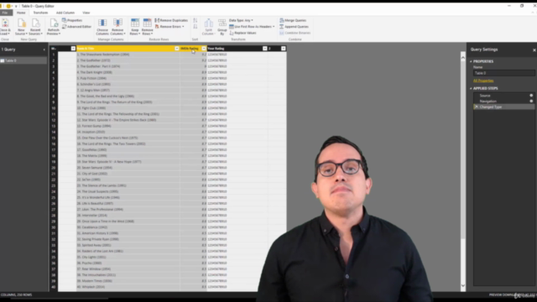Screen dimensions: 537x302
Task: Open the All Properties link
Action: (483, 81)
